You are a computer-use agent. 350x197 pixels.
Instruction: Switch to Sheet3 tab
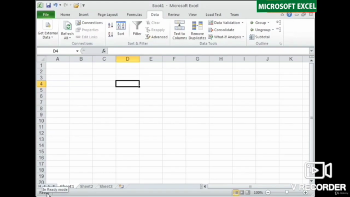click(x=106, y=186)
